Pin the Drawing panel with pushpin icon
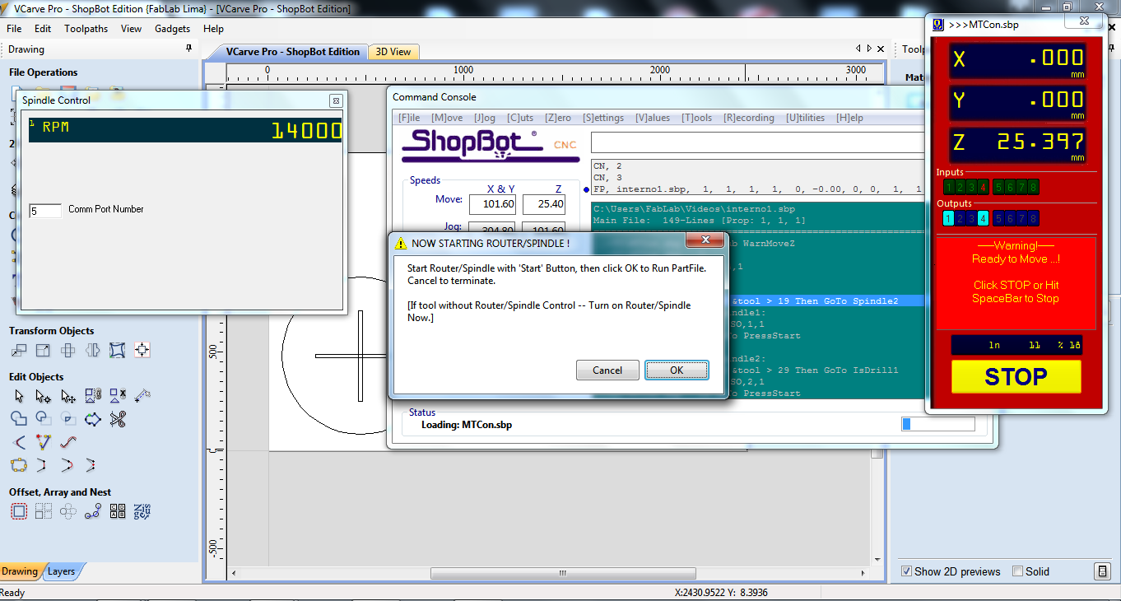This screenshot has width=1121, height=601. 188,49
